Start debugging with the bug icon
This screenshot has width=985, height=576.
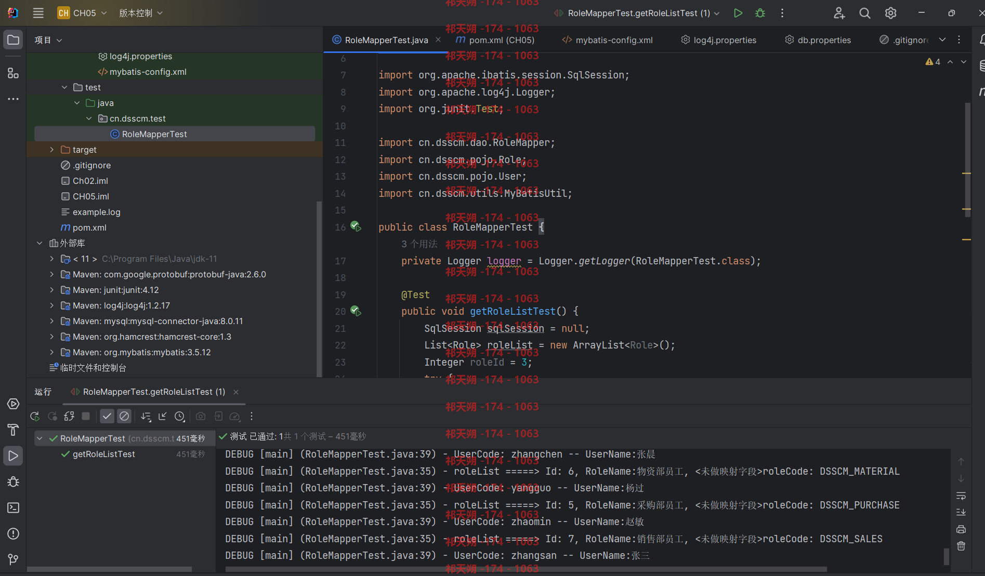(x=760, y=13)
